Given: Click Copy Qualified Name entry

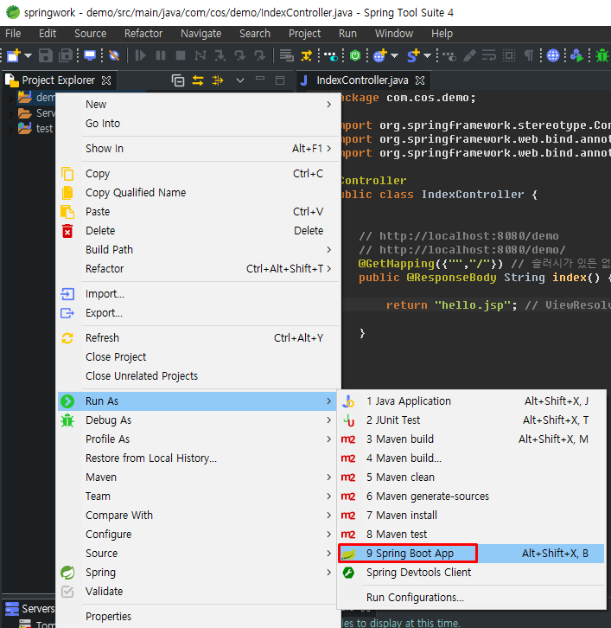Looking at the screenshot, I should click(199, 193).
